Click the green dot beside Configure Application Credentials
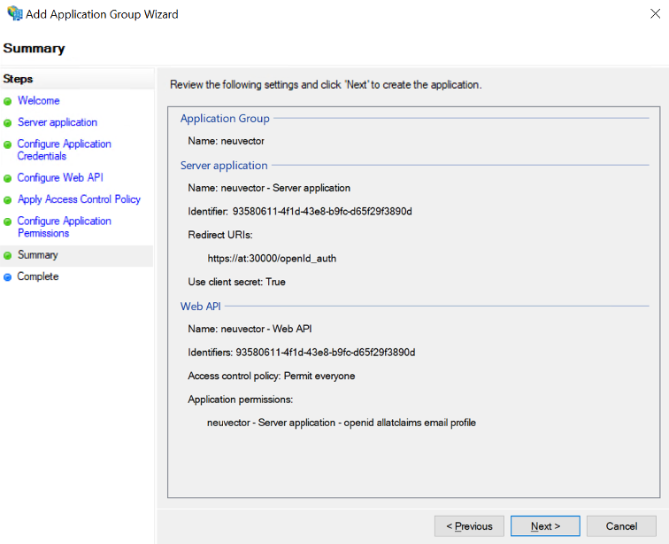 7,144
